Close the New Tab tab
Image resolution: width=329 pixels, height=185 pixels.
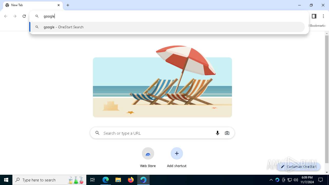[59, 5]
